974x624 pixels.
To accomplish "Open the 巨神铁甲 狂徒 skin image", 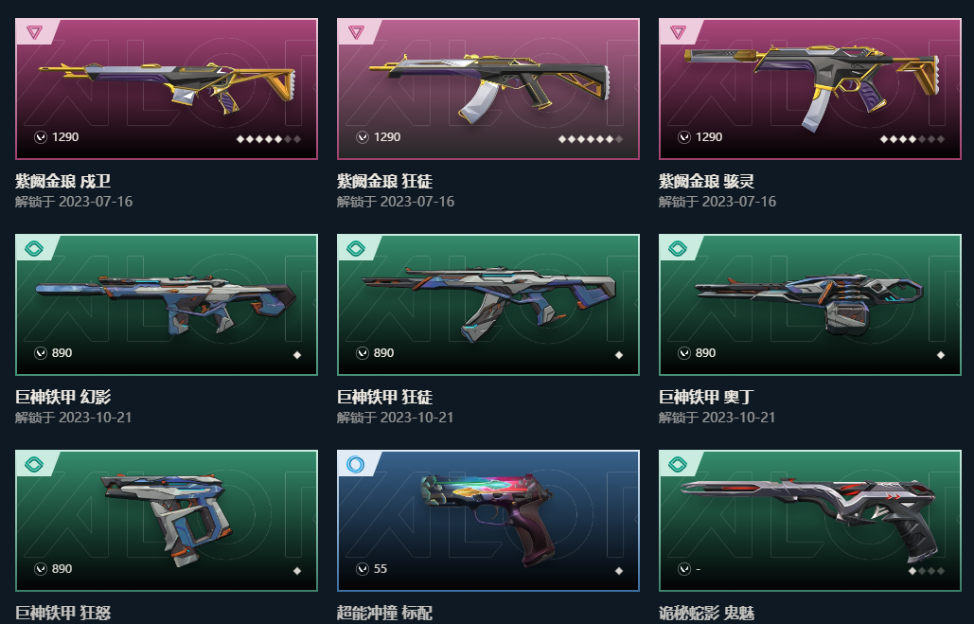I will (489, 303).
